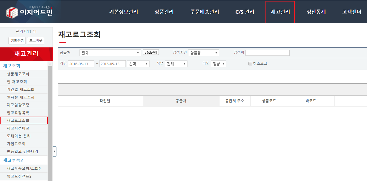Click the start date field in 기간
Screen dimensions: 367x181
[81, 64]
